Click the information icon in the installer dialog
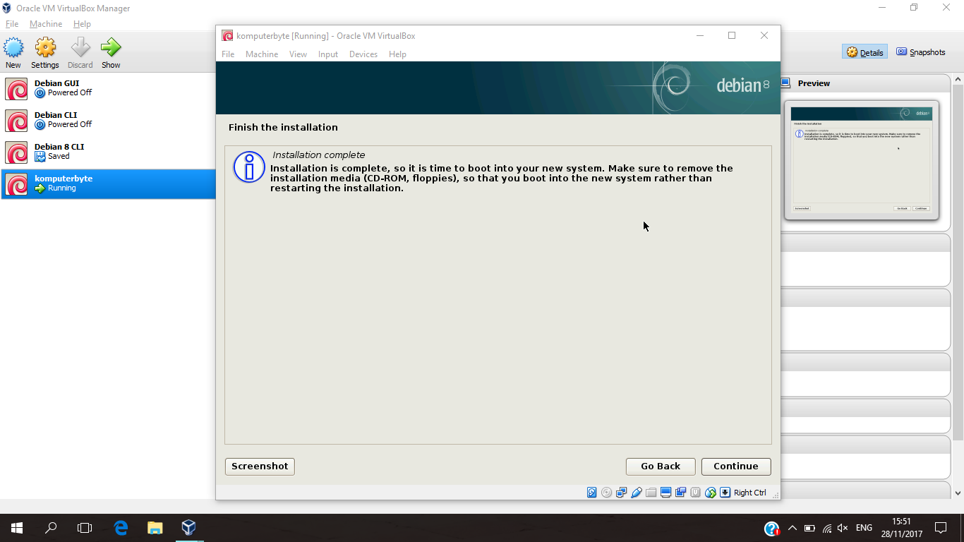 (x=249, y=168)
